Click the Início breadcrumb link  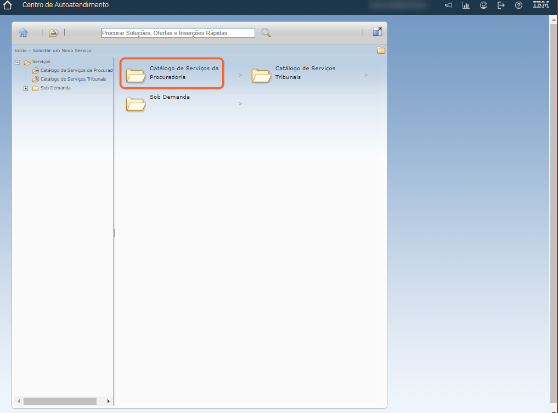coord(20,50)
